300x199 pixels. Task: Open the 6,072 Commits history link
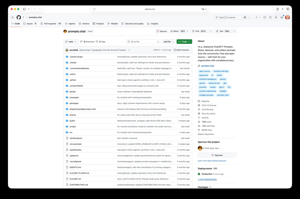tap(181, 50)
